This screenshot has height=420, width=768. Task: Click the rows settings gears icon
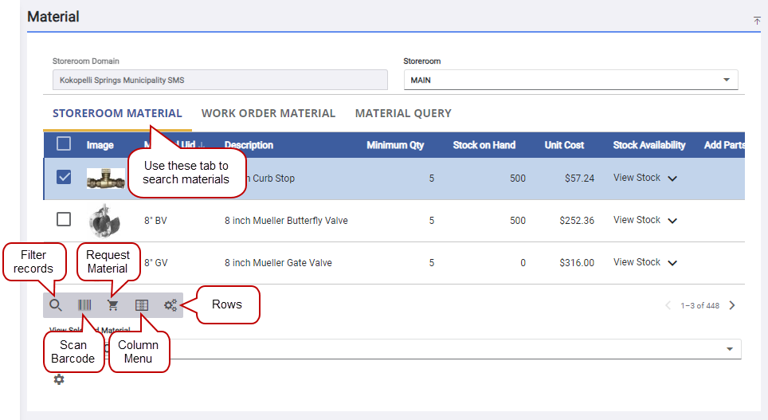tap(170, 305)
